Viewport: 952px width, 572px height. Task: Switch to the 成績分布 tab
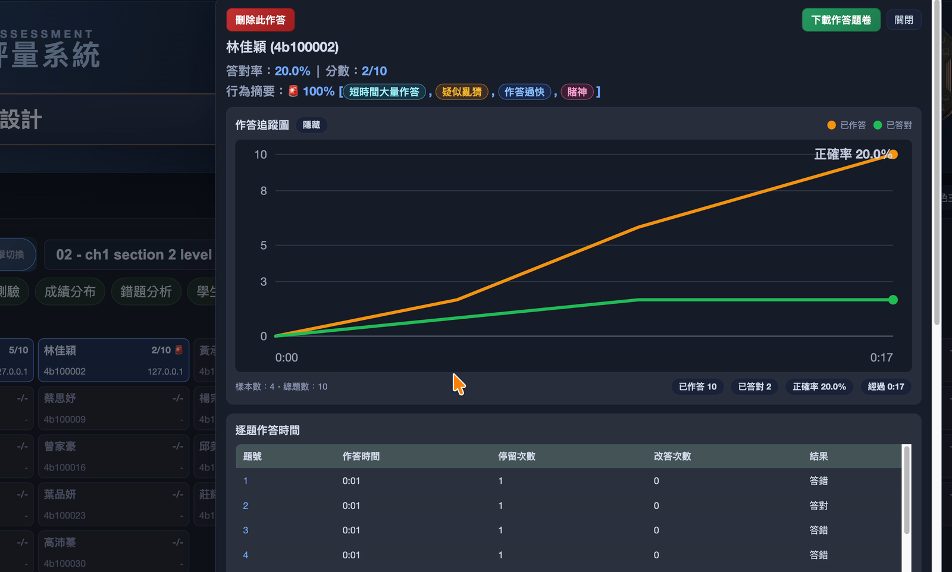[x=70, y=291]
